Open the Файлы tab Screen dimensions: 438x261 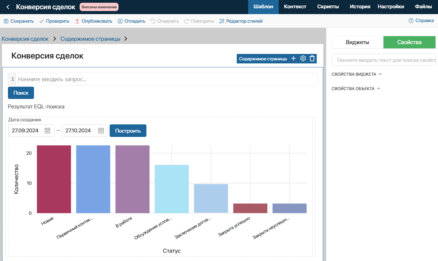pyautogui.click(x=424, y=7)
